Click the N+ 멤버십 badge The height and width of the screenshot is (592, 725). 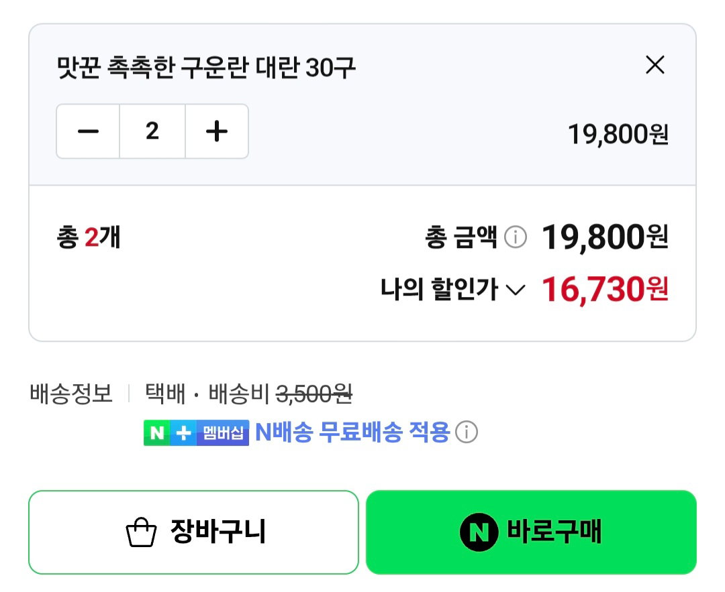pyautogui.click(x=196, y=432)
